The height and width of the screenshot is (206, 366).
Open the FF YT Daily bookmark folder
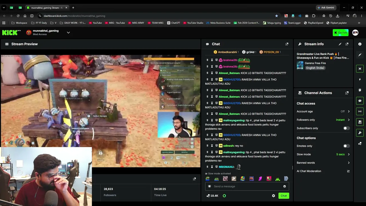39,23
